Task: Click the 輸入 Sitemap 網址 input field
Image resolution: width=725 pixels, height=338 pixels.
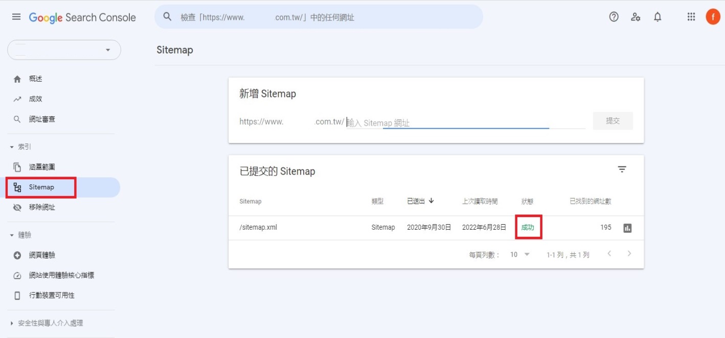Action: [466, 123]
